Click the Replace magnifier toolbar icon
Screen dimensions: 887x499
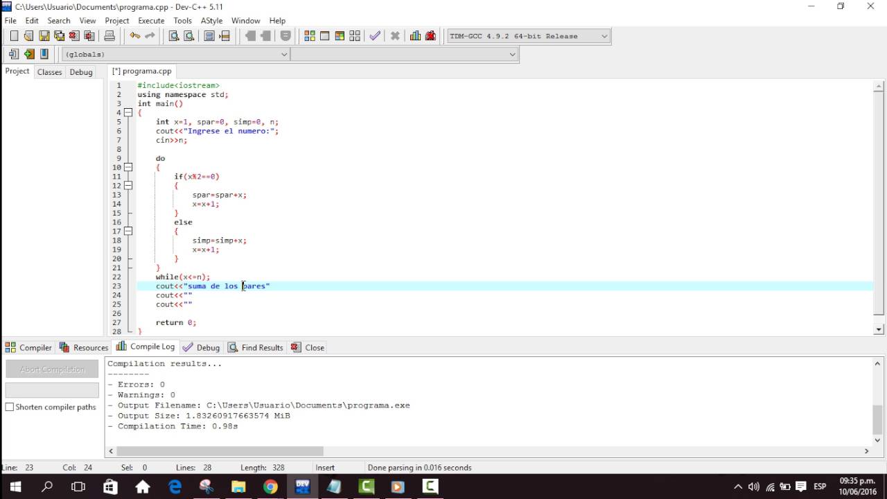[189, 36]
